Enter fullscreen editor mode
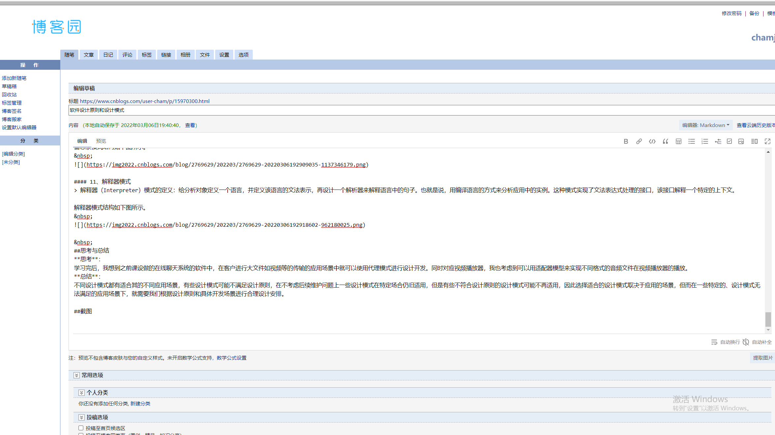The image size is (775, 435). 767,141
